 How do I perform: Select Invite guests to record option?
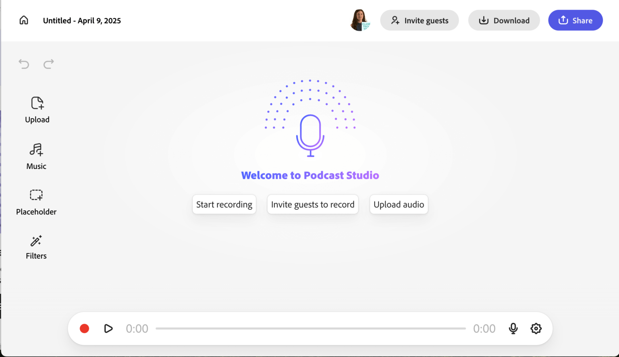pos(313,204)
